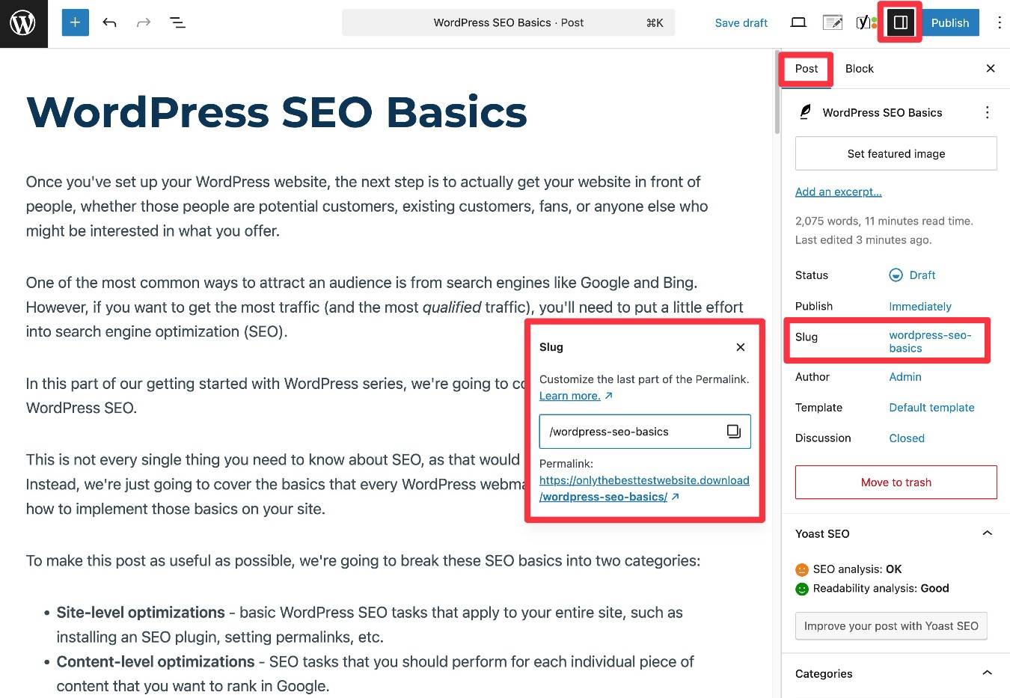Publish the post
This screenshot has height=698, width=1010.
pyautogui.click(x=950, y=22)
